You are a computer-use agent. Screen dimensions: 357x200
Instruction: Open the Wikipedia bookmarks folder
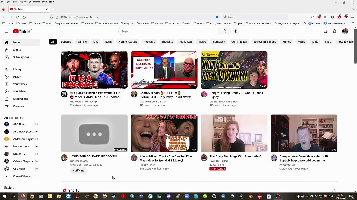[x=172, y=23]
